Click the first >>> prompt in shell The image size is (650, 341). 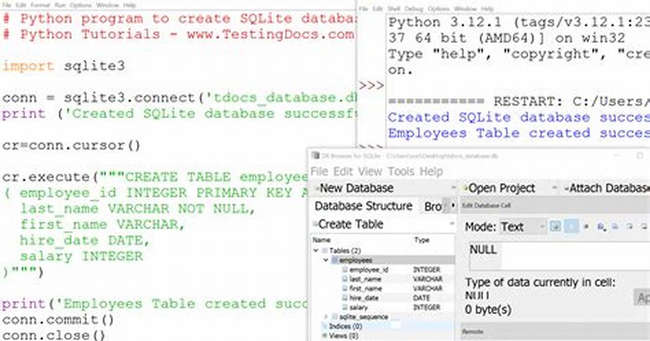371,86
